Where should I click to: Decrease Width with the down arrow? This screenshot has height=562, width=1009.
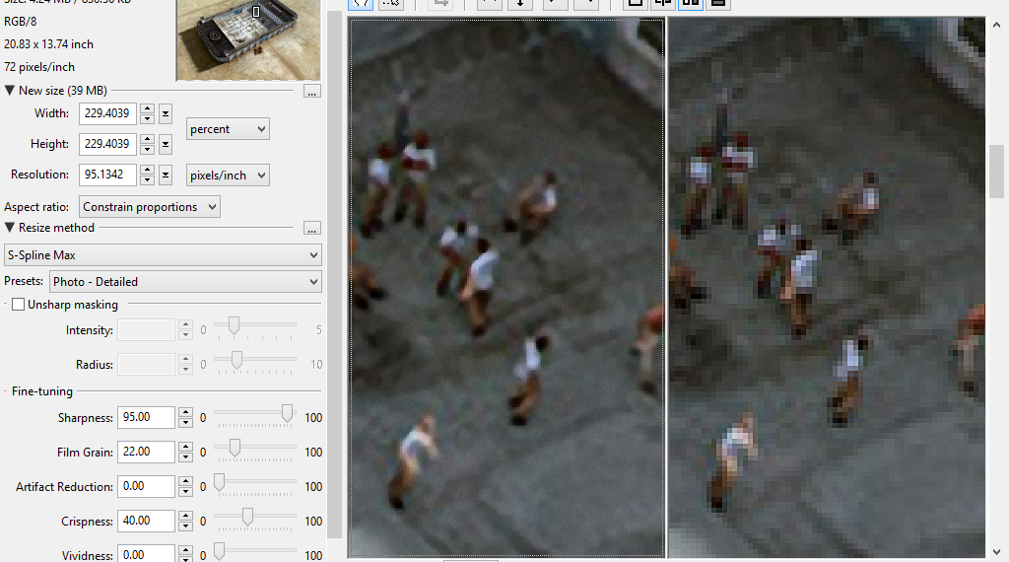(148, 118)
